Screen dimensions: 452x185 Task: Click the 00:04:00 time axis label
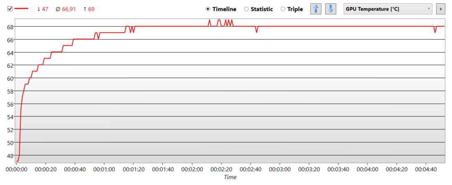(x=367, y=169)
